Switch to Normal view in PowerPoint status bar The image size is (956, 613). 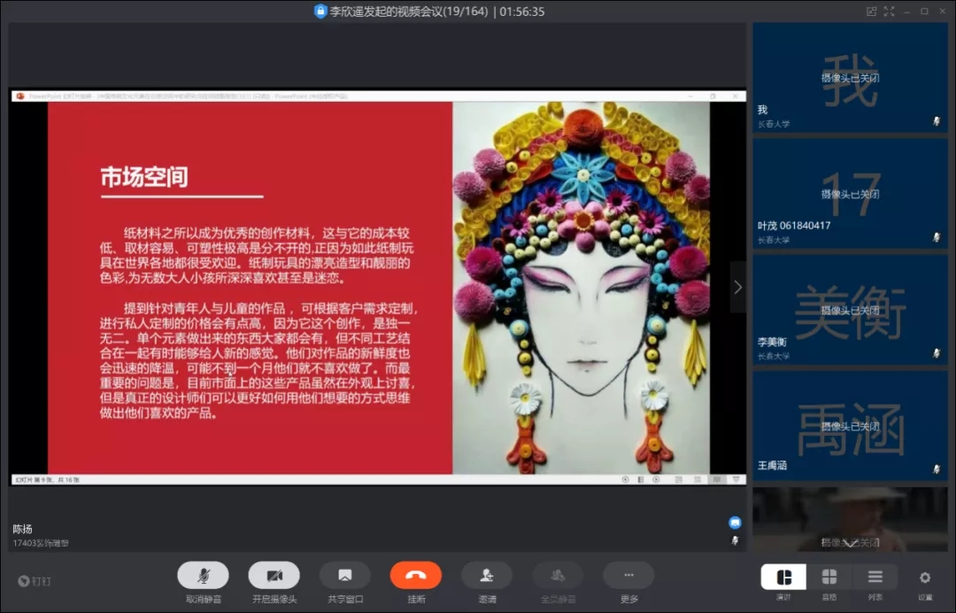click(679, 480)
